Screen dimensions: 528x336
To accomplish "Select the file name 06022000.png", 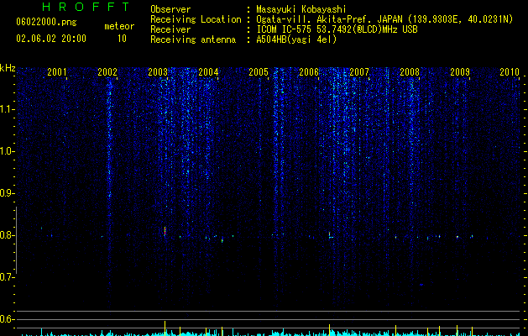I will [46, 23].
